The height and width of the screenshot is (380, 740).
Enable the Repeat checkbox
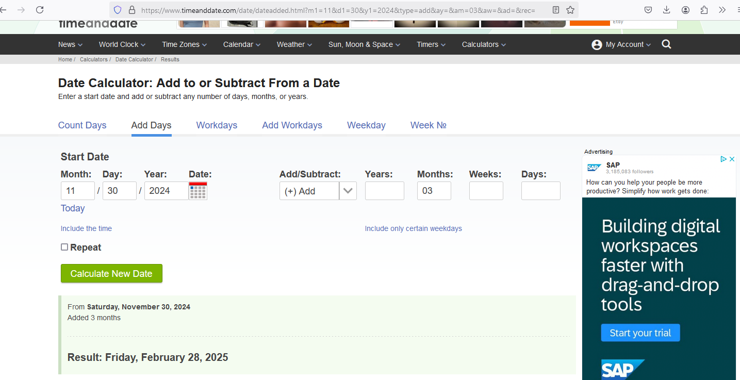64,247
